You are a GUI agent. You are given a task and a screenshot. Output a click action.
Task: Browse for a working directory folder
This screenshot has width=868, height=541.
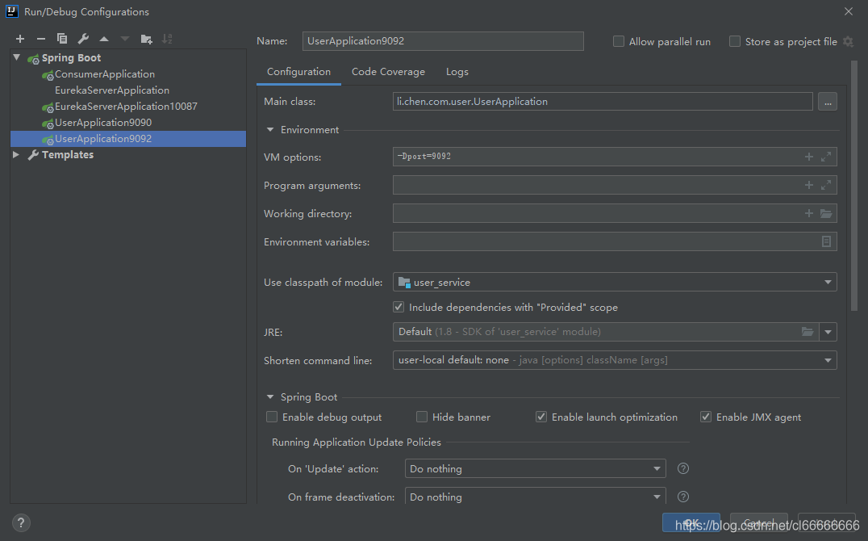[826, 213]
